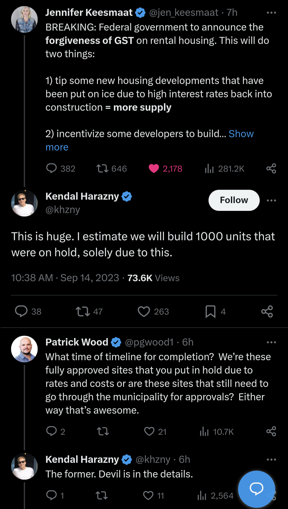This screenshot has width=288, height=509.
Task: Follow Kendal Harazny
Action: point(234,200)
